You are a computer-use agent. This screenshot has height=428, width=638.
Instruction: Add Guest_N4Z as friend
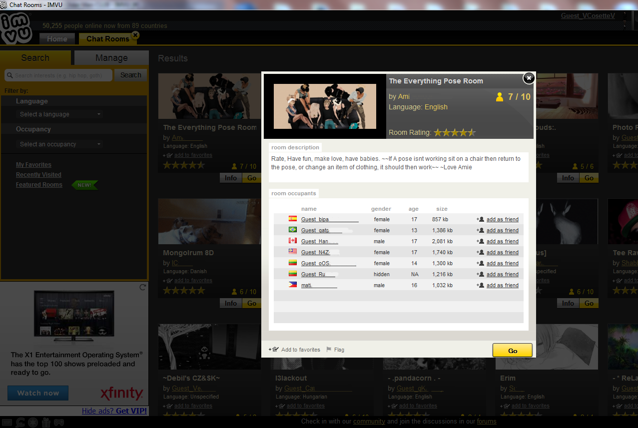point(503,252)
